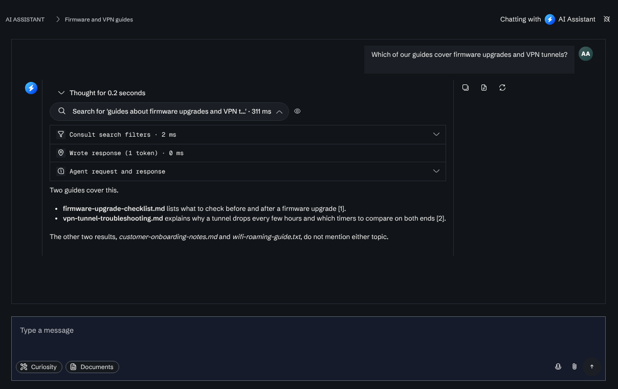This screenshot has height=389, width=618.
Task: Click the microphone voice input icon
Action: click(558, 366)
